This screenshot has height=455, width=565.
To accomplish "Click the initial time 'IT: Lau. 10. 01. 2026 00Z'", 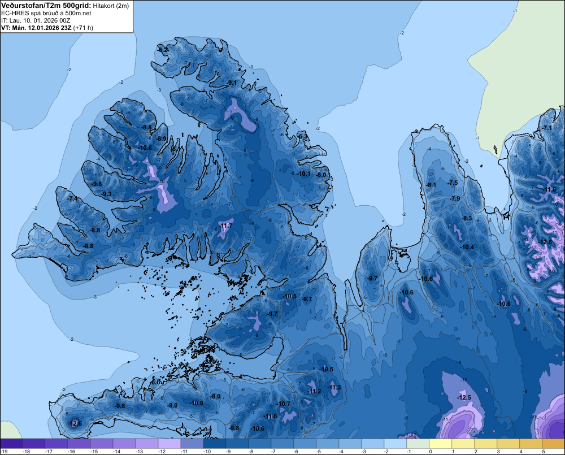I will [x=36, y=20].
